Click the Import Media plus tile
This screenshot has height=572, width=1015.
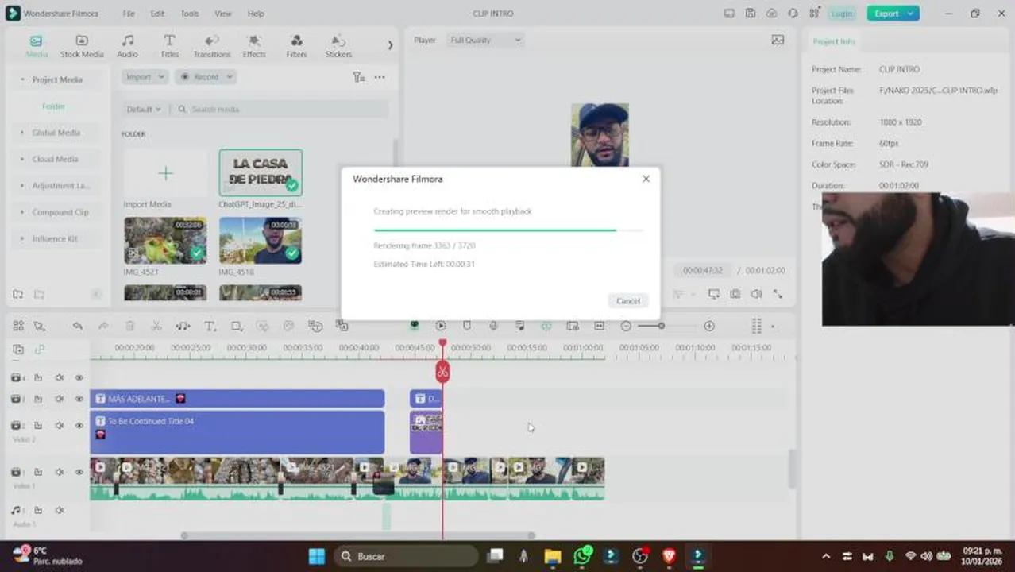[x=165, y=173]
